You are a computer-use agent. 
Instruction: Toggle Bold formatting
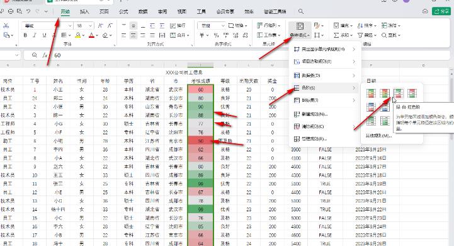pyautogui.click(x=25, y=35)
